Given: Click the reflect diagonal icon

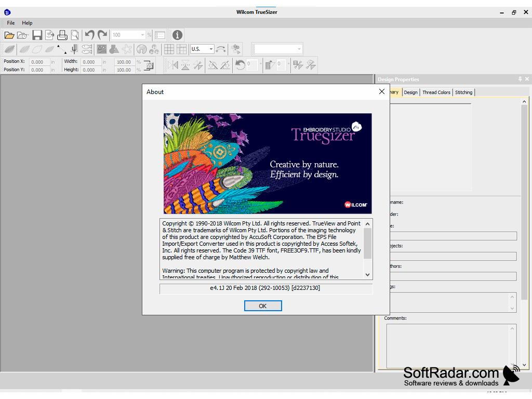Looking at the screenshot, I should (x=198, y=65).
